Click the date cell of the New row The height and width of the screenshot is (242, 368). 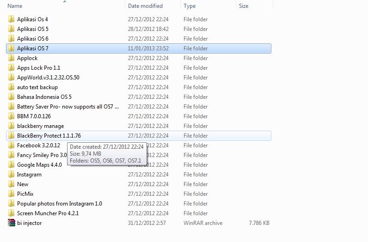click(148, 184)
